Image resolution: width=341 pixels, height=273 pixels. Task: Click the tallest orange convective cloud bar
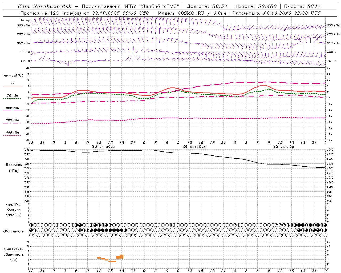click(x=122, y=256)
